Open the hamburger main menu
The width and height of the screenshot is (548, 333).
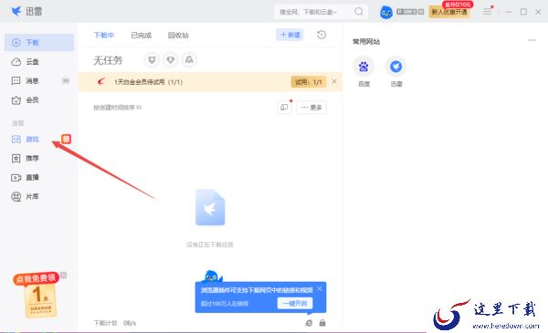pos(487,12)
